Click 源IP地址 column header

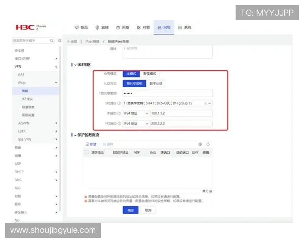click(97, 153)
